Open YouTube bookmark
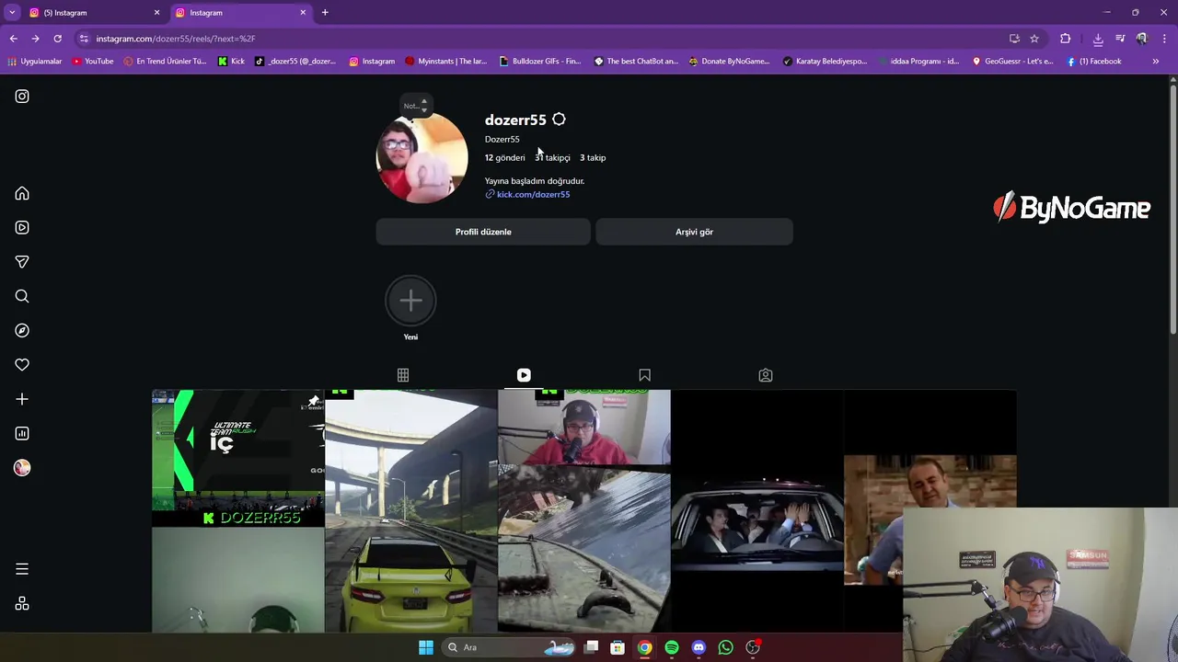1178x662 pixels. [x=92, y=62]
